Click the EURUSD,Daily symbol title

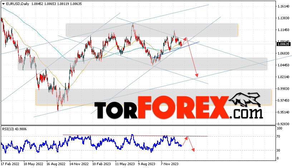click(x=18, y=4)
